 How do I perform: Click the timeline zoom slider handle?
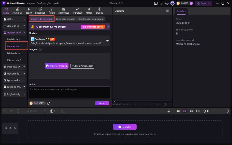coord(208,111)
